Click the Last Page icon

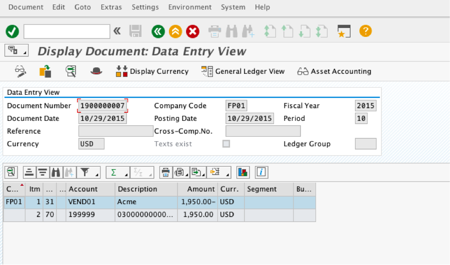[321, 31]
